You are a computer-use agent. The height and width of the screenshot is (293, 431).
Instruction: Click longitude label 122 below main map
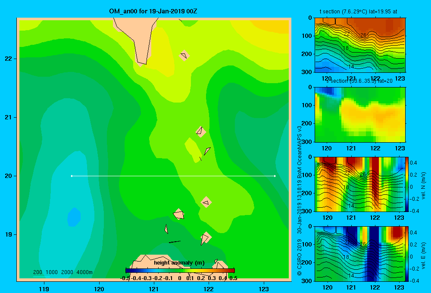tap(209, 289)
